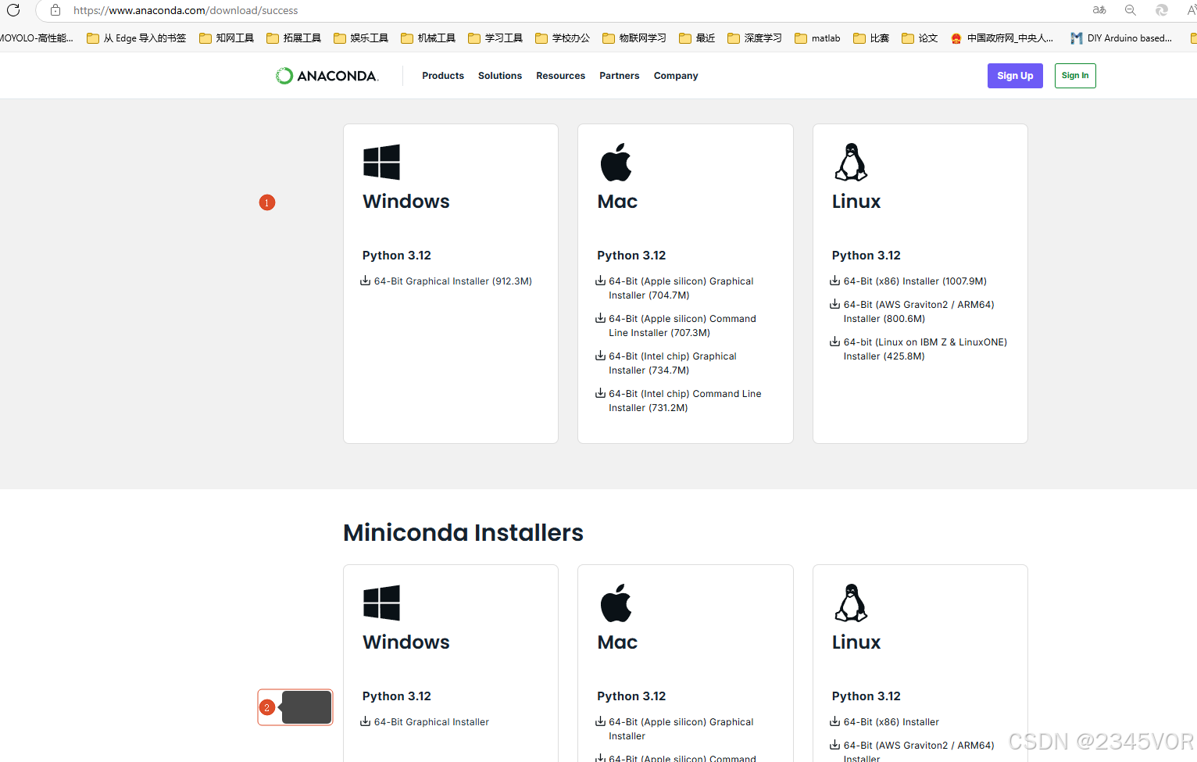
Task: Click download icon beside Apple silicon Command Line (707.3M)
Action: (x=600, y=318)
